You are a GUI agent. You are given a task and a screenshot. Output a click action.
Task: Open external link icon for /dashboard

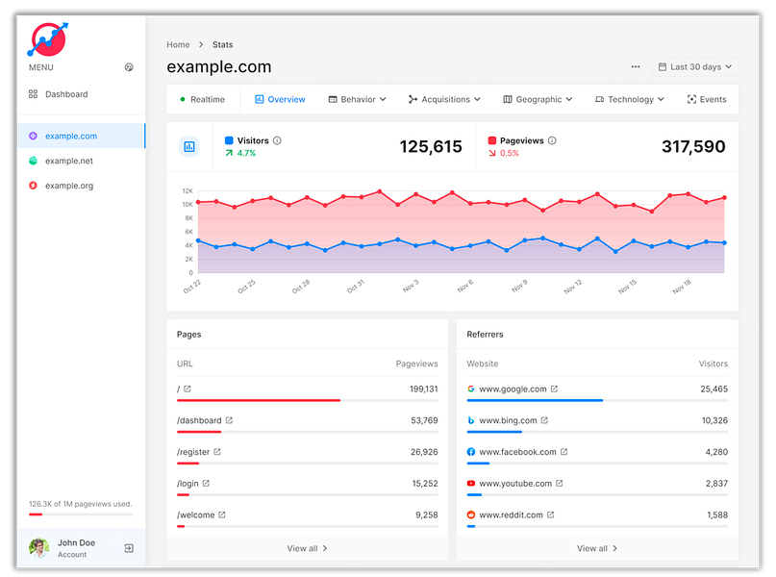click(229, 420)
